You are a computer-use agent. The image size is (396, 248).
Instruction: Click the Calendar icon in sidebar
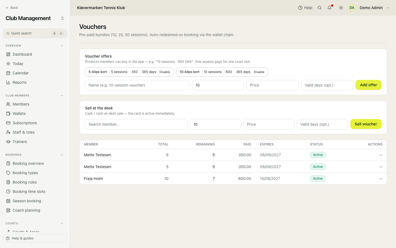click(8, 73)
